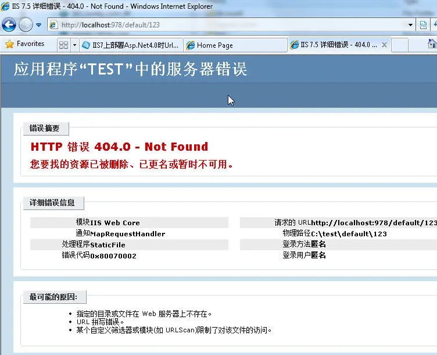Click physical path 'C:\test\default\123'

(x=349, y=233)
